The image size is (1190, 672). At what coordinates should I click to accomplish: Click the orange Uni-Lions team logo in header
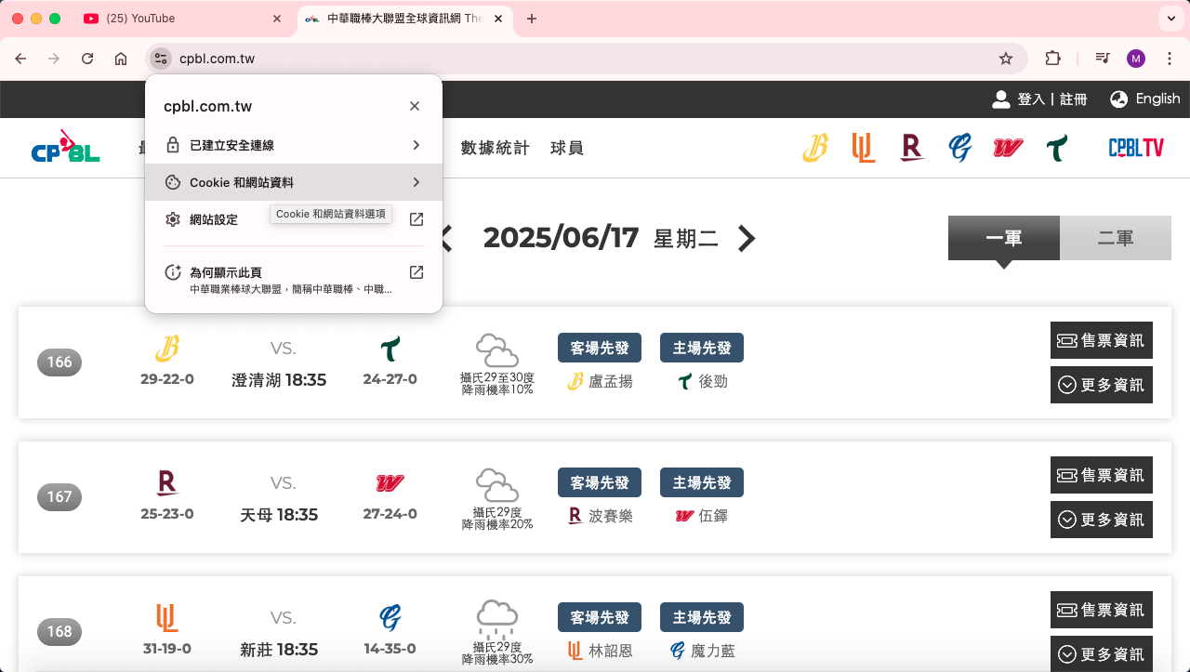863,148
